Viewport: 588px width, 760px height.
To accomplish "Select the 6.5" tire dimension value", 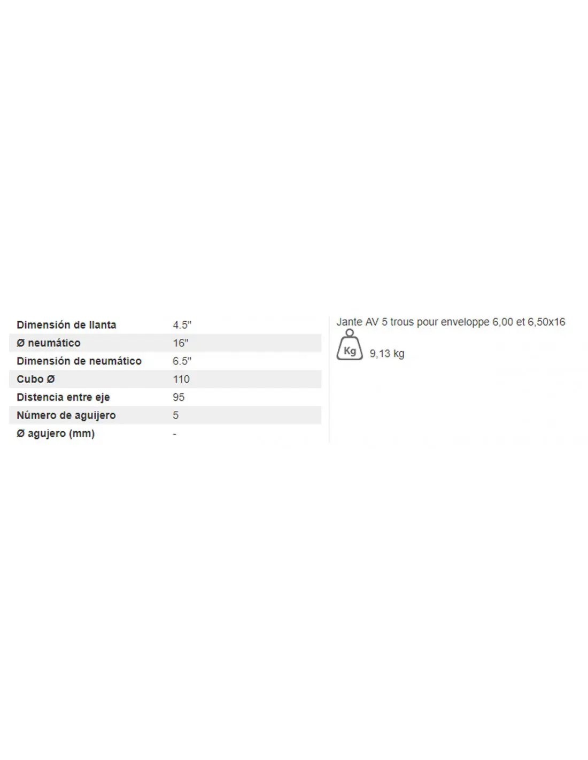I will (x=182, y=361).
